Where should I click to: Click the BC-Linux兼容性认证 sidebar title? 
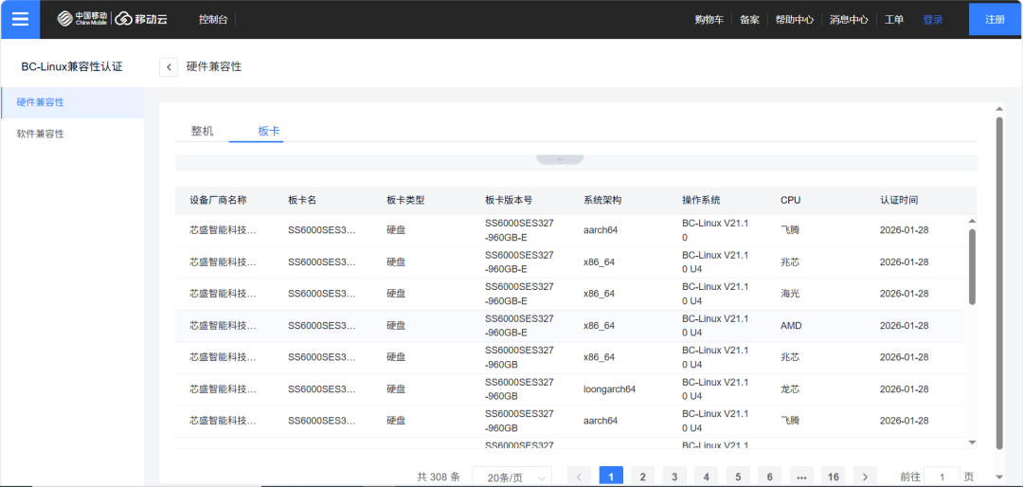(72, 66)
